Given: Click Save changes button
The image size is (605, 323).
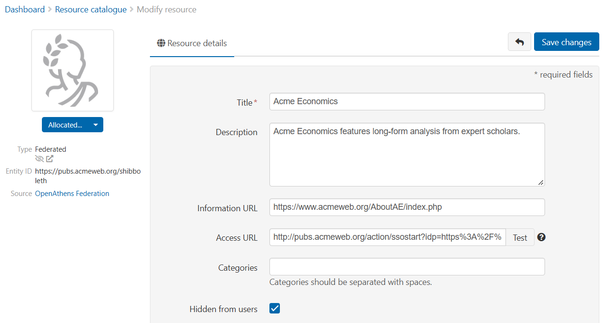Looking at the screenshot, I should point(566,42).
